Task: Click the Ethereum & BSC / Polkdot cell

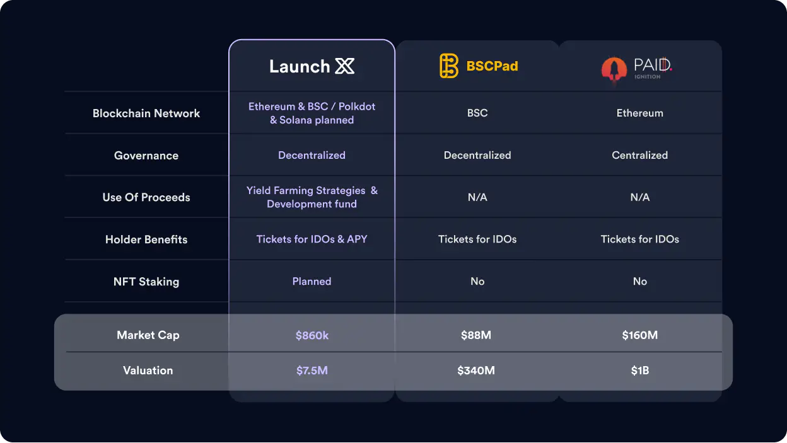Action: click(x=312, y=113)
